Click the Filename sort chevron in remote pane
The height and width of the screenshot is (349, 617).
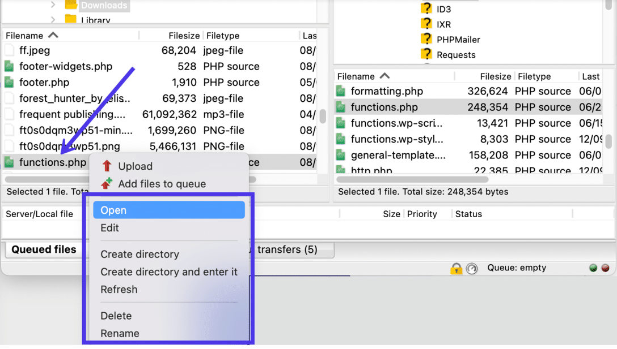384,75
